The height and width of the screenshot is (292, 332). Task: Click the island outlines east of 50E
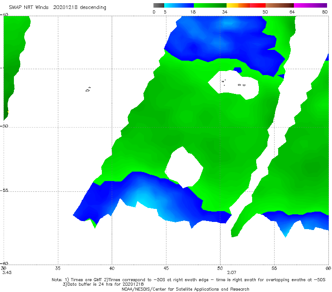(234, 83)
